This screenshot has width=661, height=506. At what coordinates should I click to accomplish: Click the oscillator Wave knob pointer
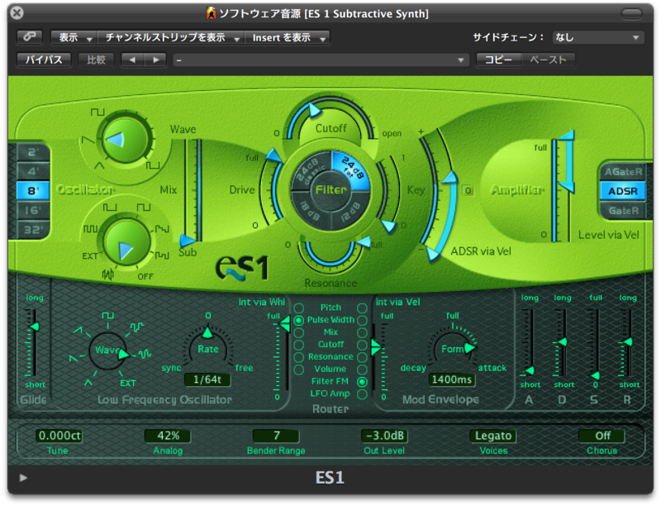point(115,139)
